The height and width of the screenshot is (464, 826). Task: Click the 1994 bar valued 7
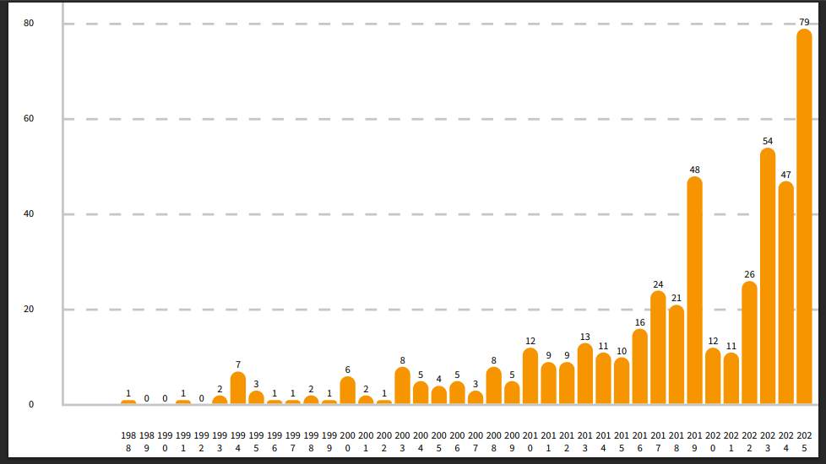[x=238, y=388]
